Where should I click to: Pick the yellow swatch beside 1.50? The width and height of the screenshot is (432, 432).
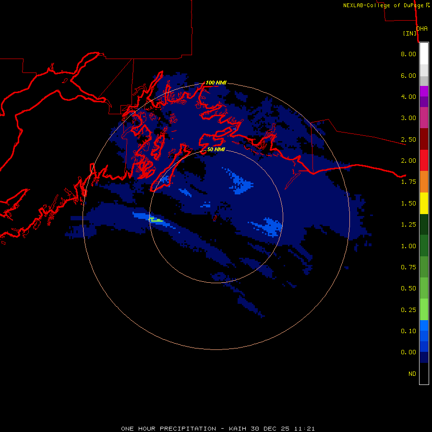[x=424, y=203]
